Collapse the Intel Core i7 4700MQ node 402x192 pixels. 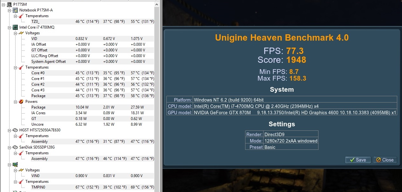coord(9,27)
